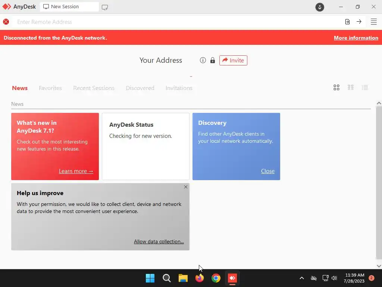
Task: Click the scrollbar up arrow
Action: pos(379,103)
